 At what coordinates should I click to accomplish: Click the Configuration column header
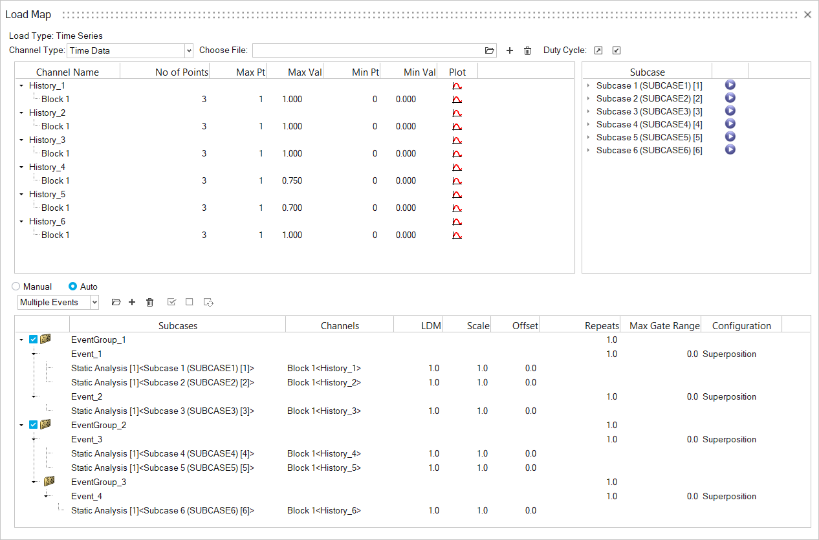click(741, 326)
